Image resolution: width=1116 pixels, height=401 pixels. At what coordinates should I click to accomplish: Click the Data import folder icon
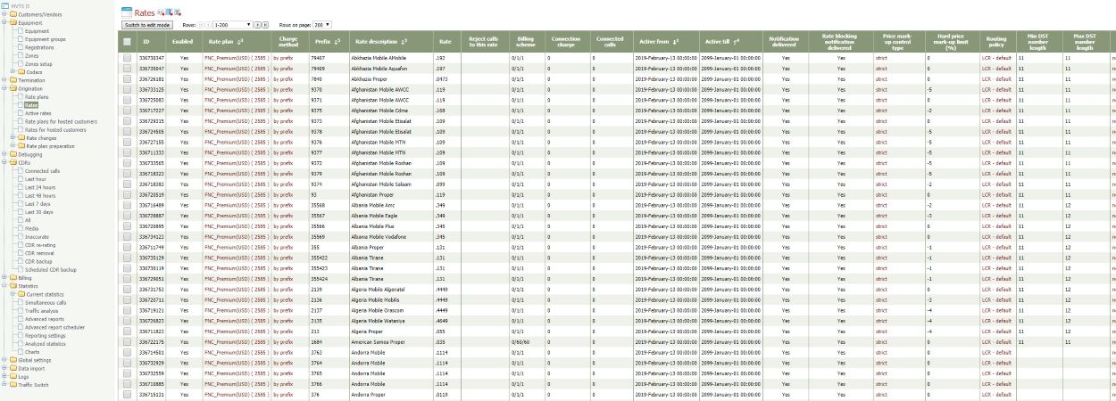coord(13,368)
